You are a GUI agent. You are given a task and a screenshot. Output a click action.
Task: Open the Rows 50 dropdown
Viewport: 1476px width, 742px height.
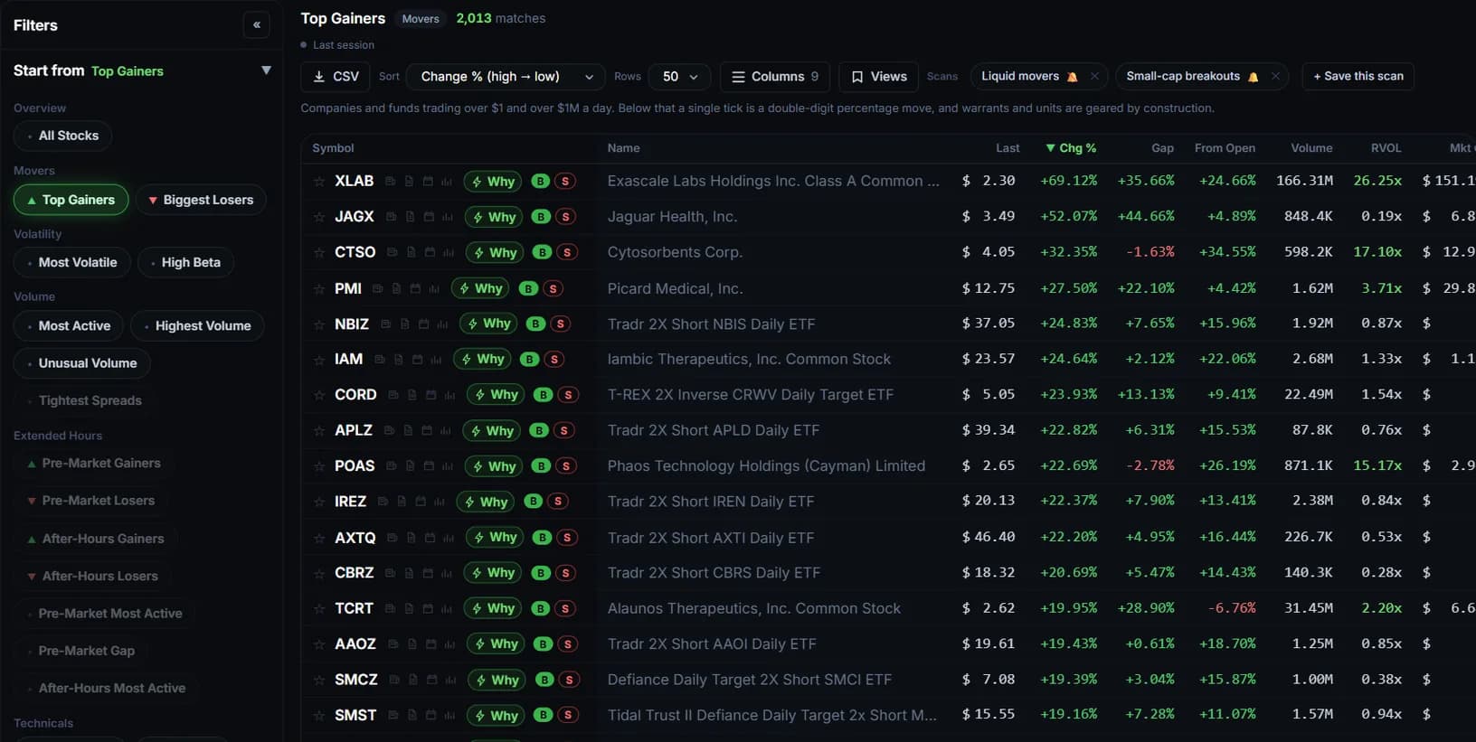(x=680, y=77)
